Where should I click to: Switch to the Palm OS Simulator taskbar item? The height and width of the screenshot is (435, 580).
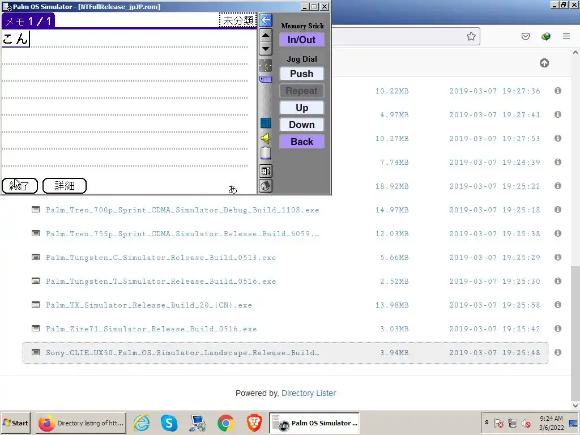314,423
